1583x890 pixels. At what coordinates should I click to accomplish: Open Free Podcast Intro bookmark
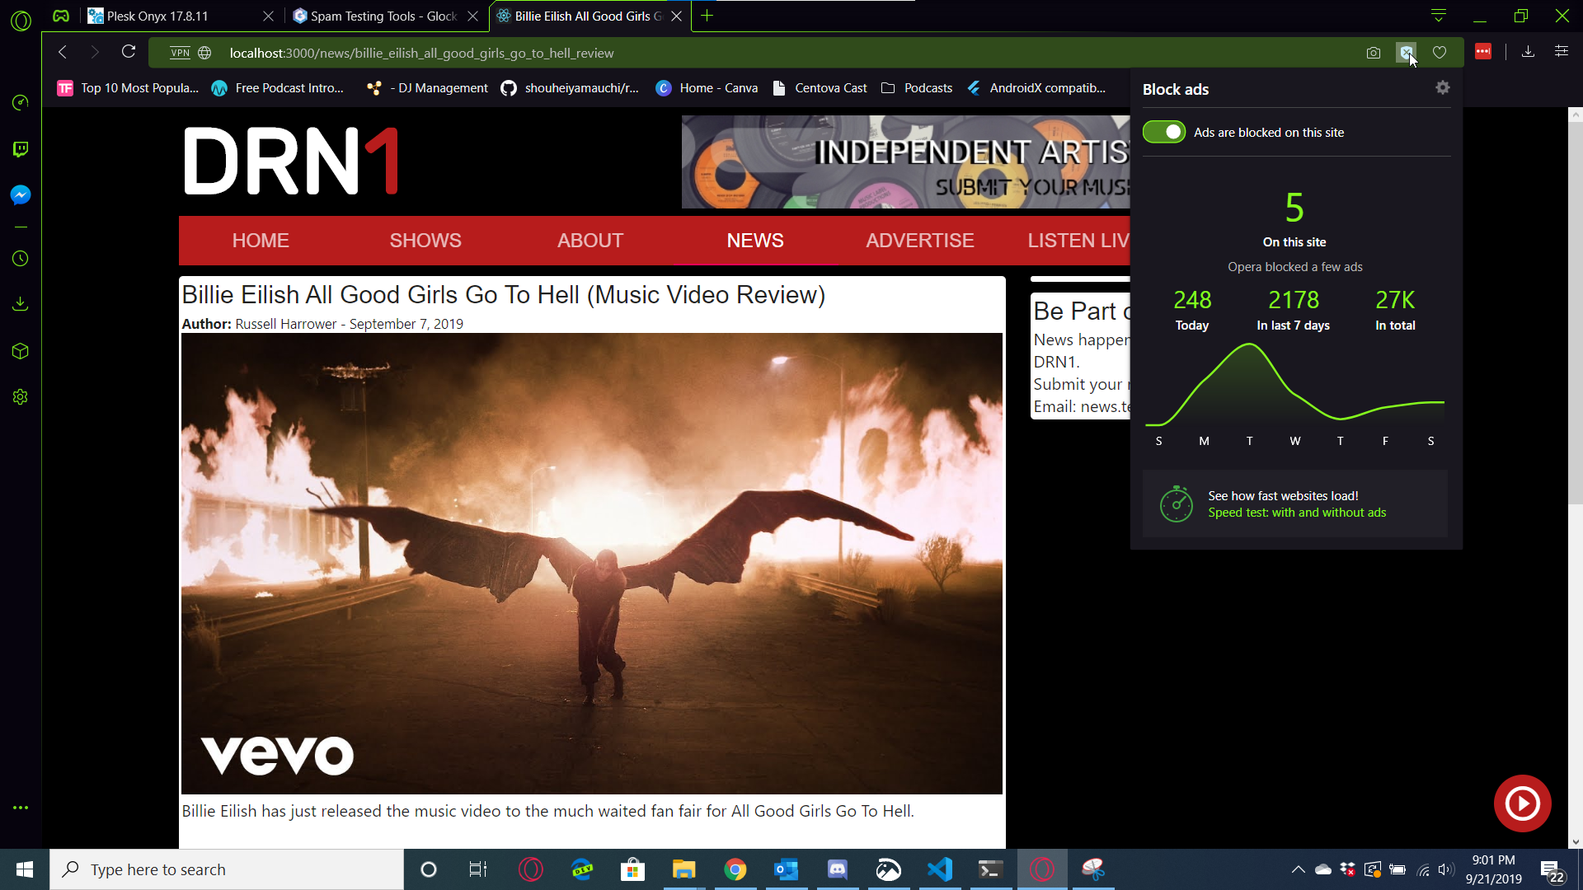click(278, 88)
